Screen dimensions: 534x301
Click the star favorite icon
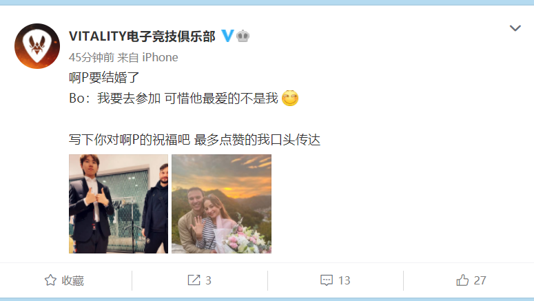[x=50, y=280]
